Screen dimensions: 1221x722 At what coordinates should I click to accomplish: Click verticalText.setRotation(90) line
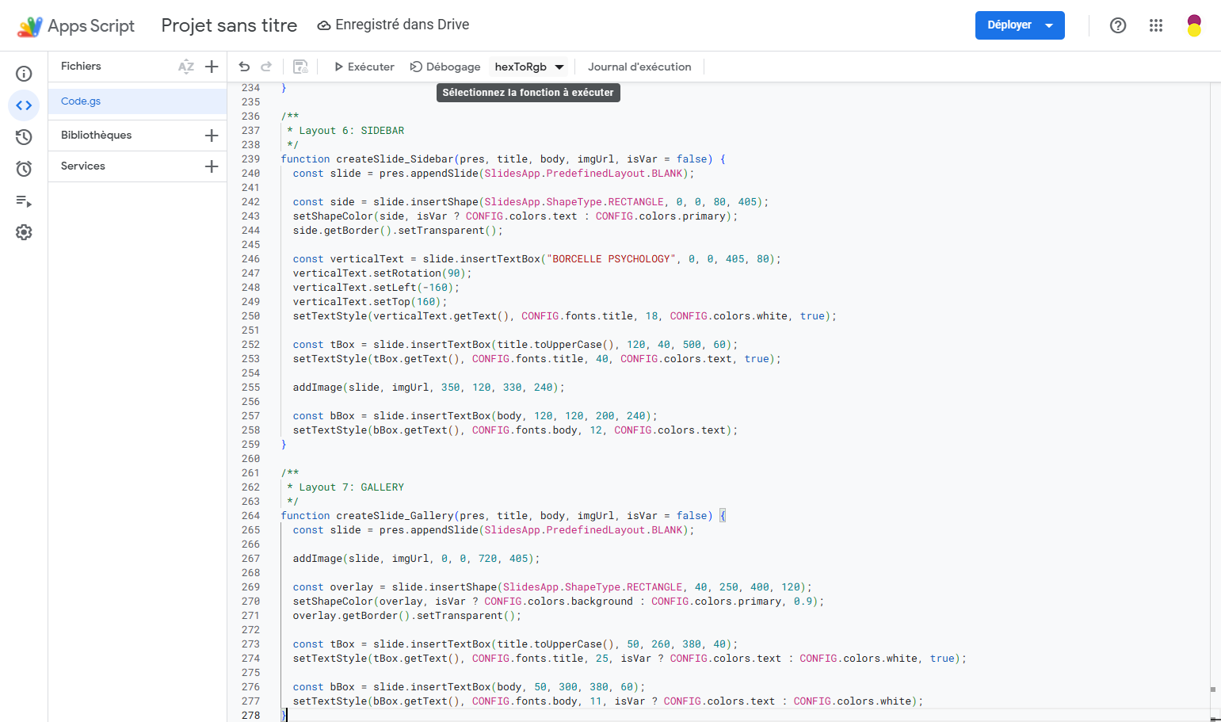pyautogui.click(x=382, y=273)
